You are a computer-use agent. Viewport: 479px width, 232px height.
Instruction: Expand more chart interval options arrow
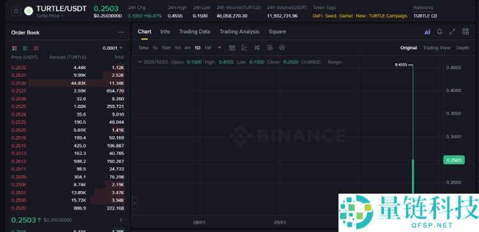click(x=219, y=48)
